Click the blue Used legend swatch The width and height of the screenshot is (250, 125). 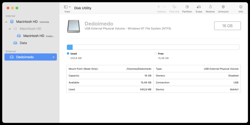68,54
